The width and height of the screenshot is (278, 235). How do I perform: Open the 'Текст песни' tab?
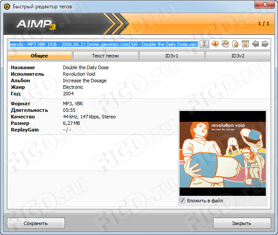click(x=106, y=56)
